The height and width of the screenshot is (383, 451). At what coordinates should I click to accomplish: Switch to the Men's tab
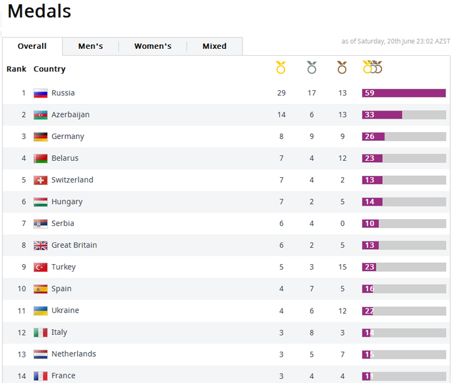pyautogui.click(x=90, y=46)
